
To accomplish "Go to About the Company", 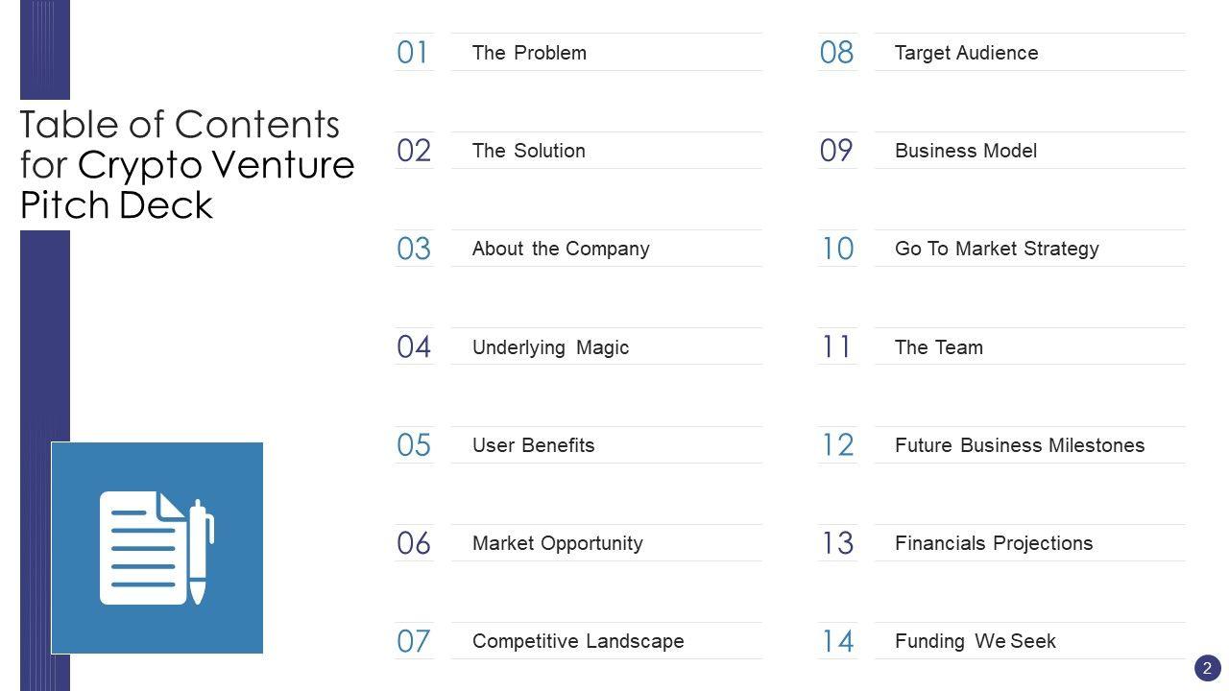I will [x=561, y=249].
